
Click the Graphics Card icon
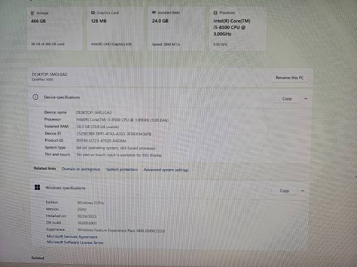[93, 12]
